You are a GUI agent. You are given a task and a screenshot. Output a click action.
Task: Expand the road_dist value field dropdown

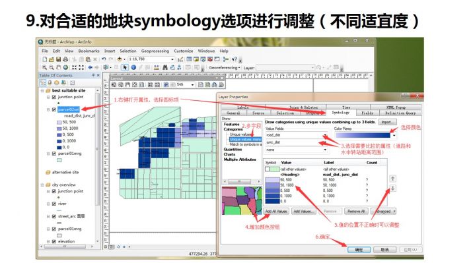click(325, 135)
